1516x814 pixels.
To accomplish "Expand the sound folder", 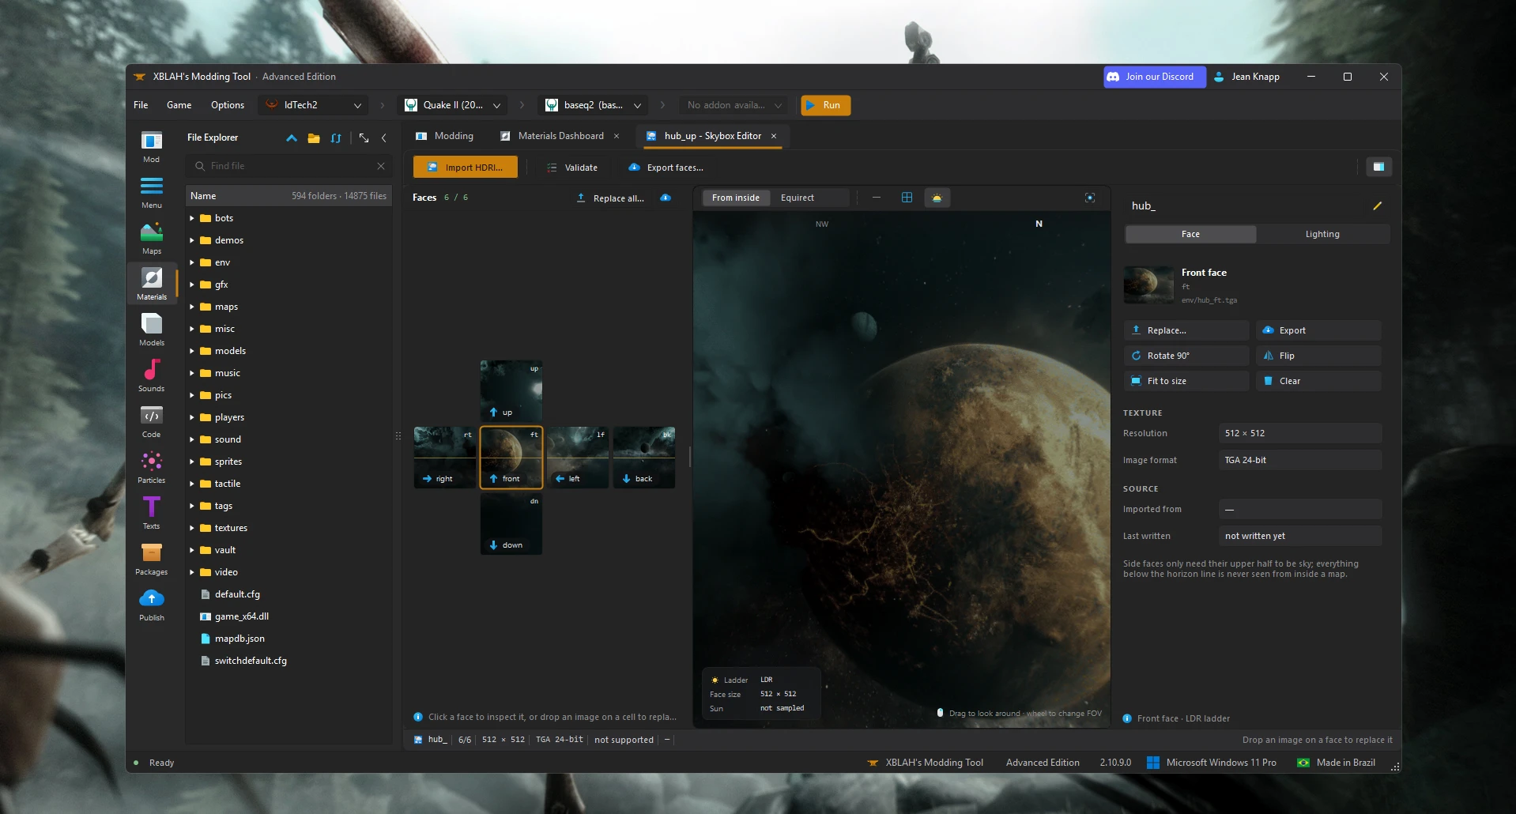I will tap(191, 439).
